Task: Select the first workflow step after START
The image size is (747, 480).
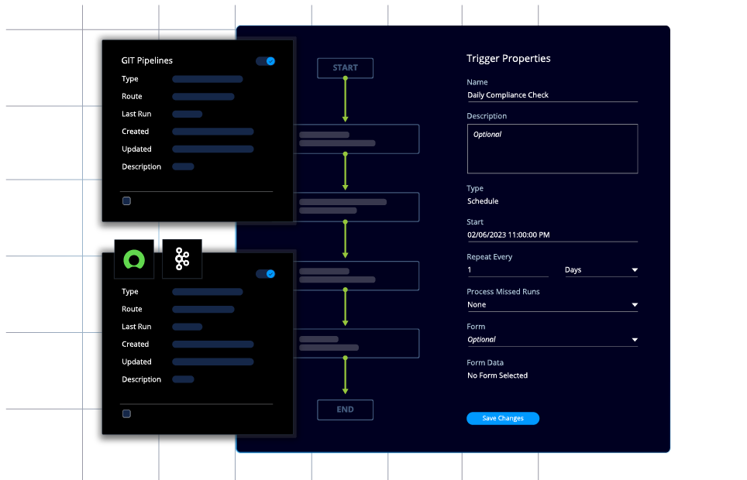Action: [356, 139]
